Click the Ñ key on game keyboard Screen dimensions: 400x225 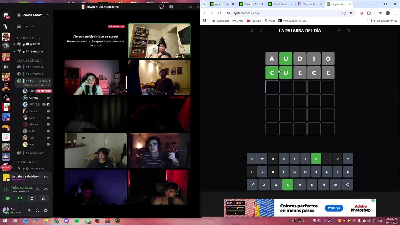348,172
